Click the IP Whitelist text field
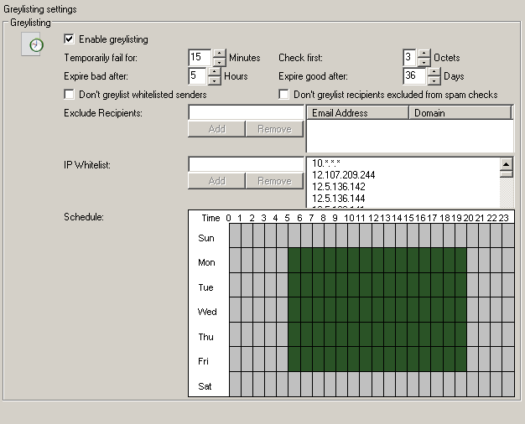Screen dimensions: 525x424 (245, 164)
